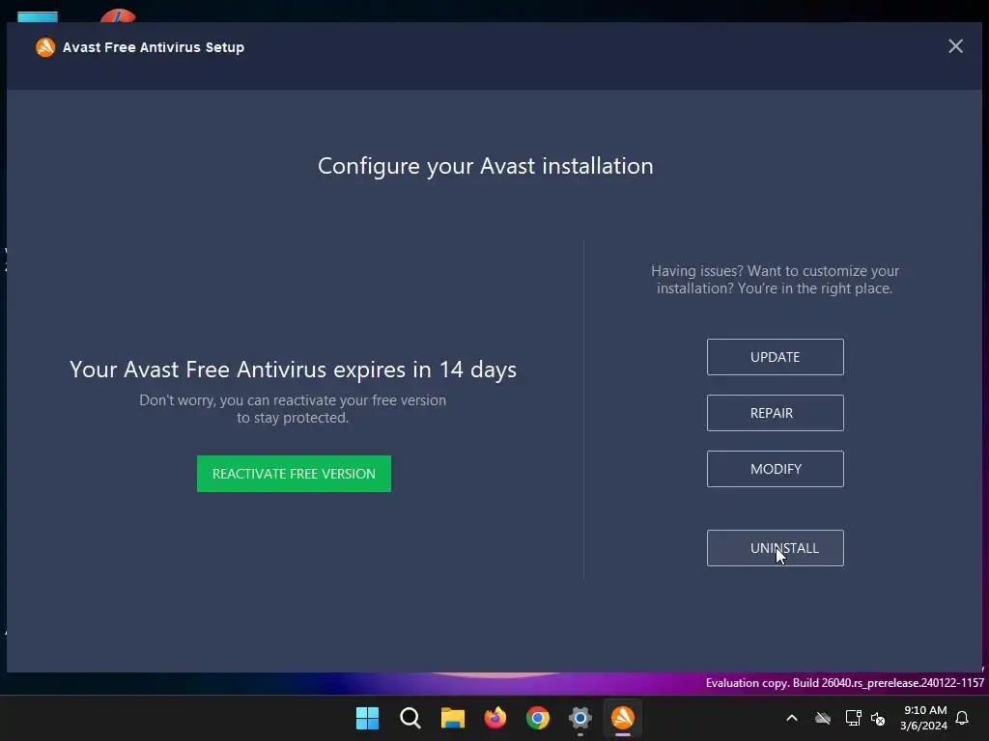The width and height of the screenshot is (989, 741).
Task: Launch File Explorer from taskbar
Action: 453,718
